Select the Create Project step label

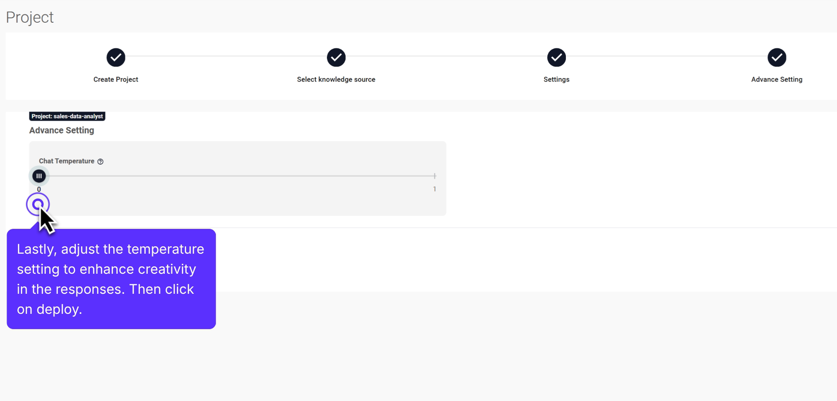pyautogui.click(x=116, y=79)
